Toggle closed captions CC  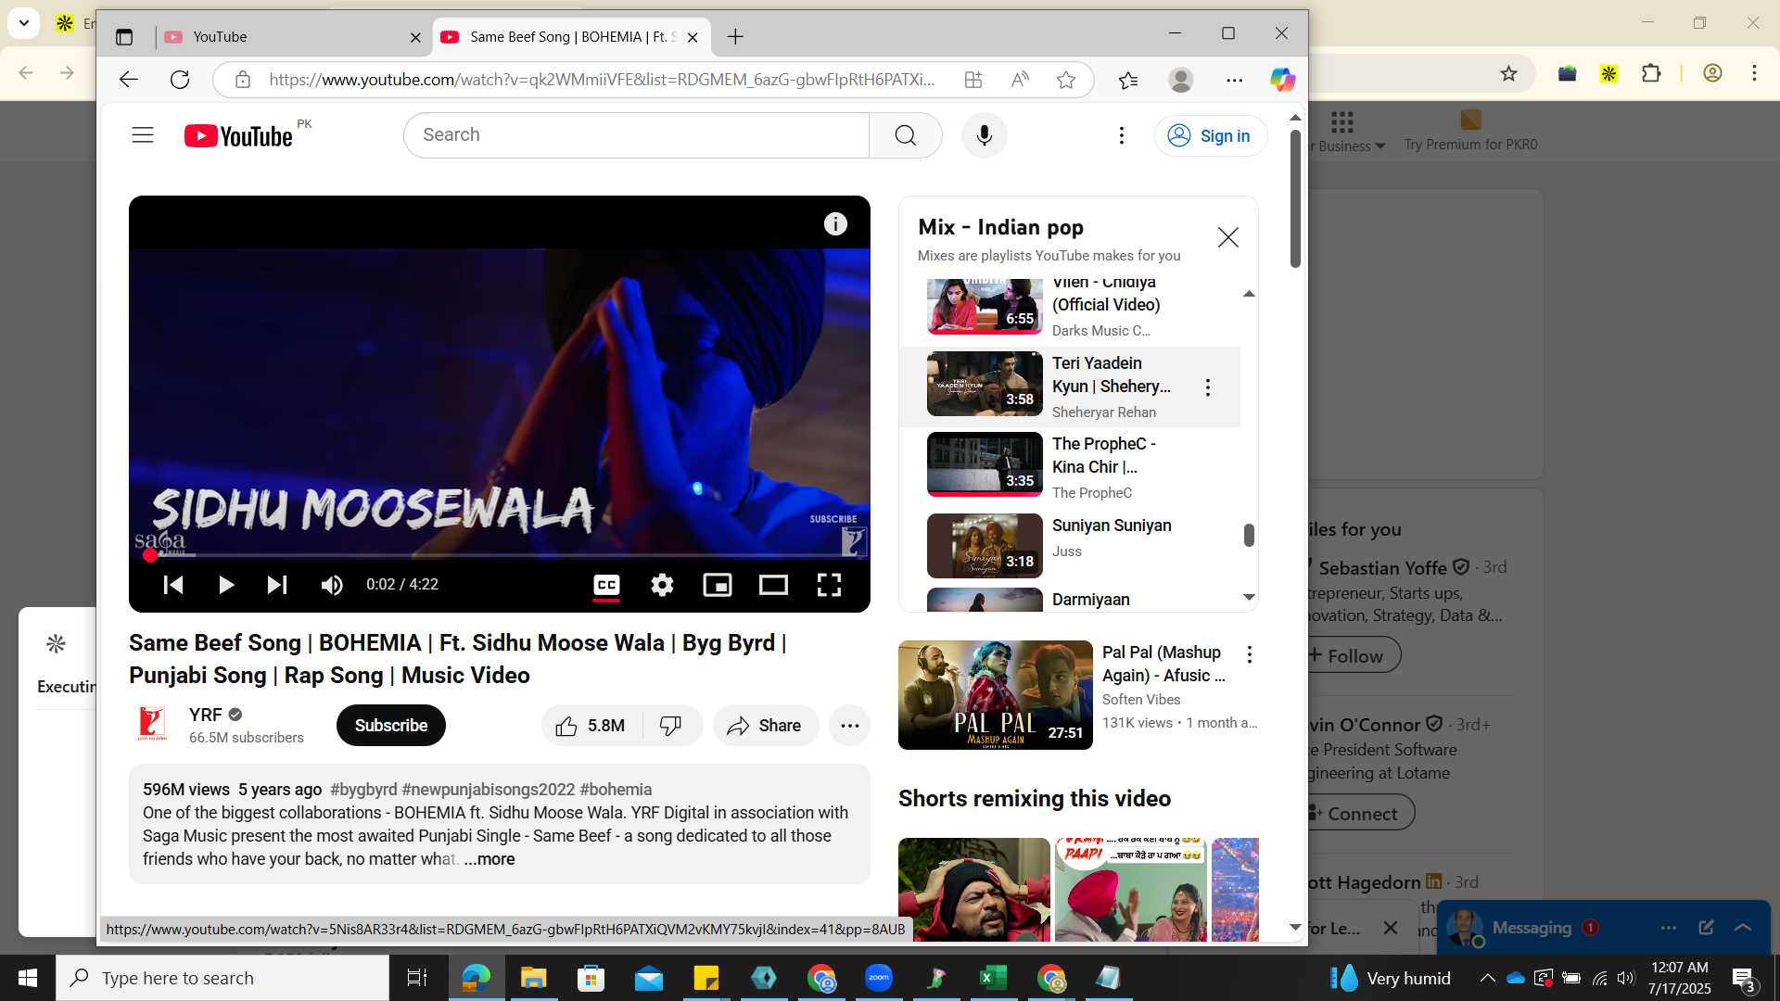[606, 585]
